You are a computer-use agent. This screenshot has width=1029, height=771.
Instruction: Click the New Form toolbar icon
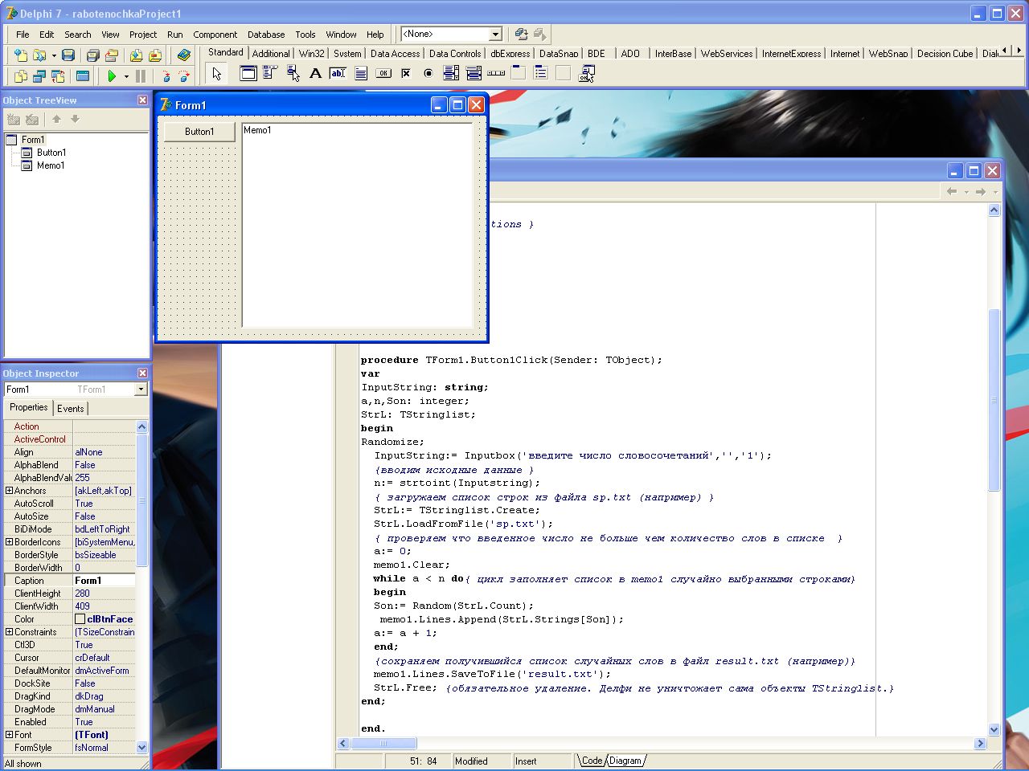tap(83, 76)
